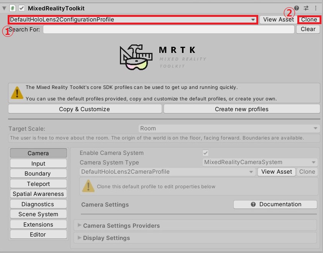Click Copy & Customize button
Image resolution: width=323 pixels, height=253 pixels.
(x=85, y=109)
